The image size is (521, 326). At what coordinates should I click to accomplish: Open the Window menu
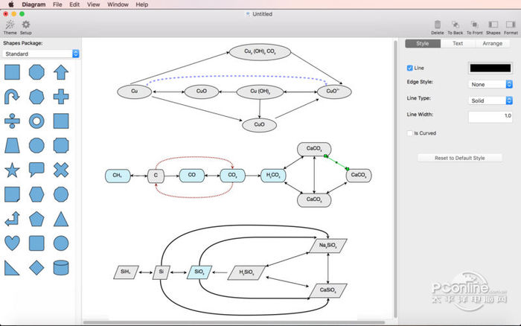click(x=118, y=4)
